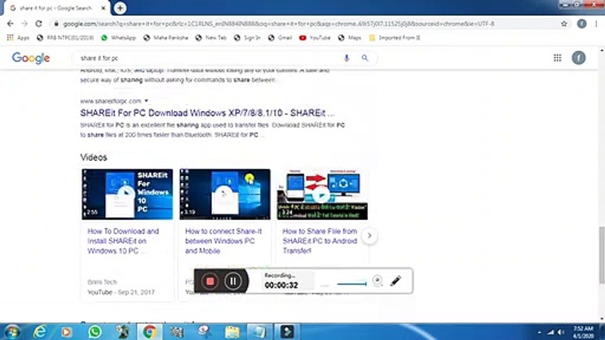The height and width of the screenshot is (340, 605).
Task: Open the Chrome icon on the taskbar
Action: (x=150, y=331)
